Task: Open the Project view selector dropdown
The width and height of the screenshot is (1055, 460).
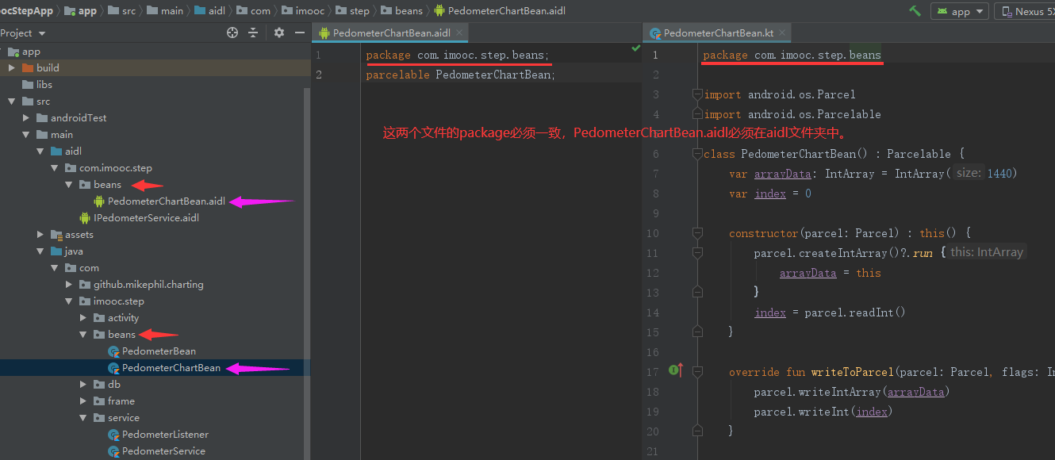Action: [x=24, y=33]
